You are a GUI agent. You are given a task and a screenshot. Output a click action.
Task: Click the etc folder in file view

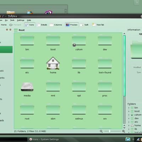27,63
